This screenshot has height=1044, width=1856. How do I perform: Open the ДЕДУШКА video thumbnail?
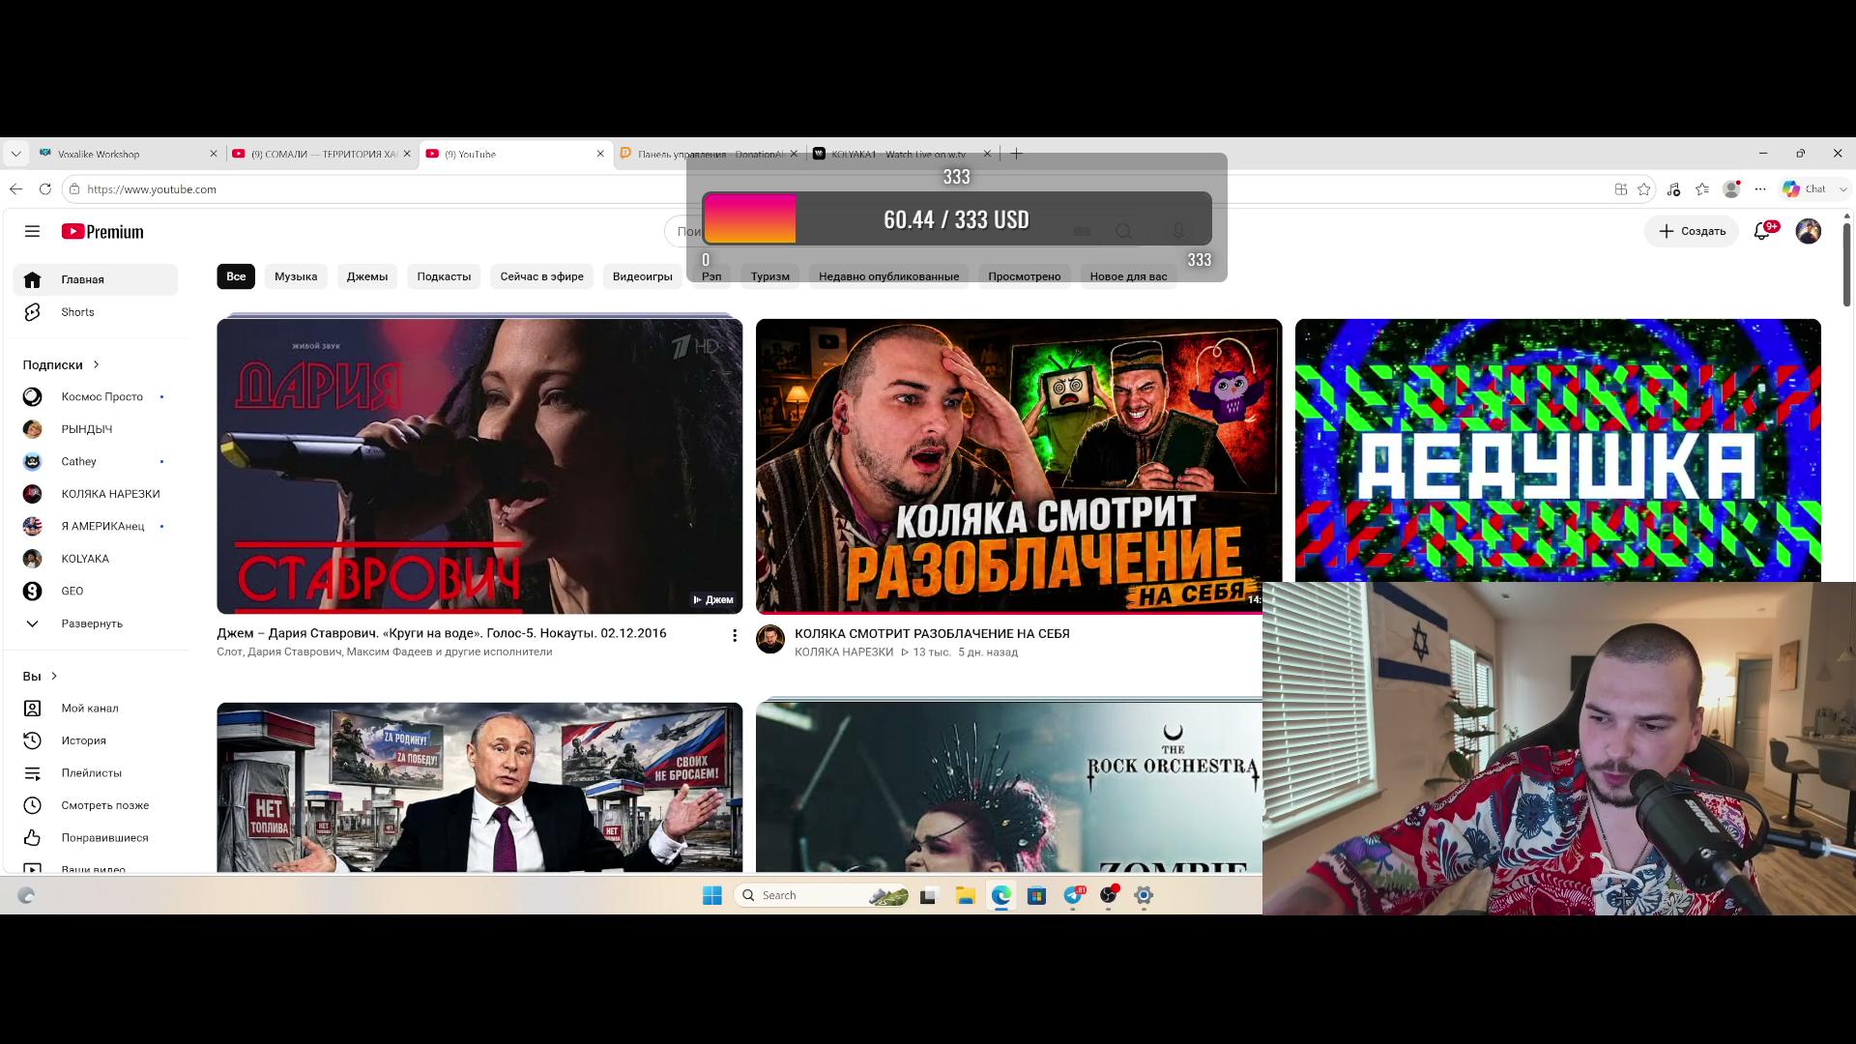click(1558, 450)
